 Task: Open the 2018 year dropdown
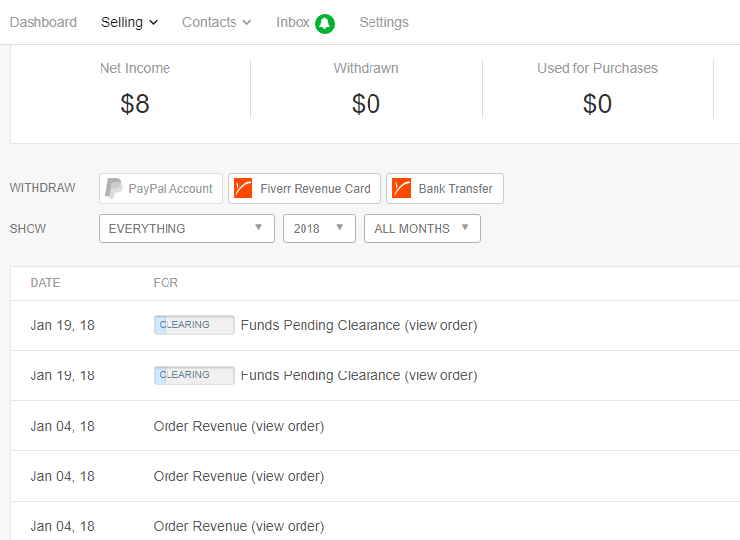[x=319, y=229]
